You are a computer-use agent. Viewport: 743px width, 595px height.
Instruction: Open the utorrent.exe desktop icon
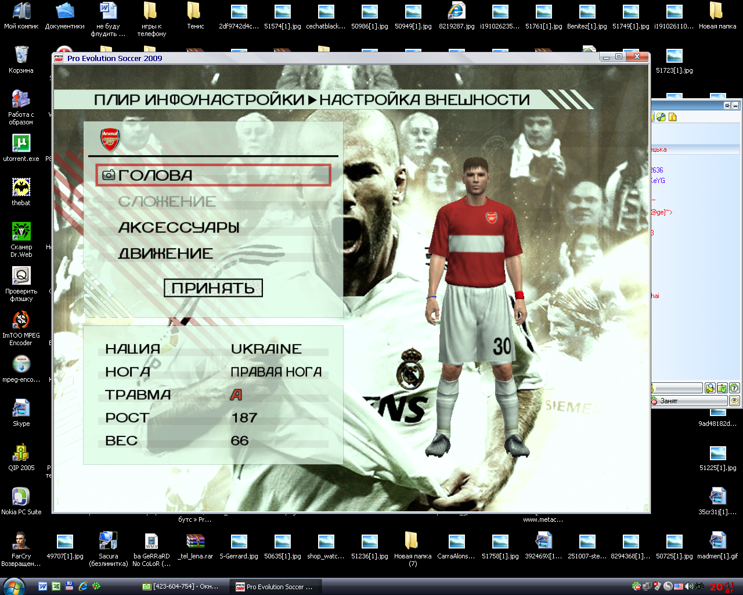[x=21, y=148]
